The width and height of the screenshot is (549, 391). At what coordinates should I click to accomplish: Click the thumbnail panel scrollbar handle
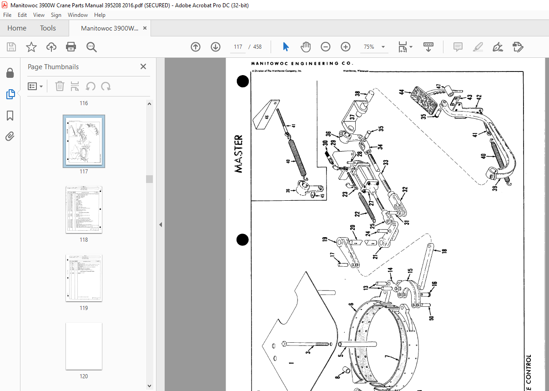click(149, 179)
